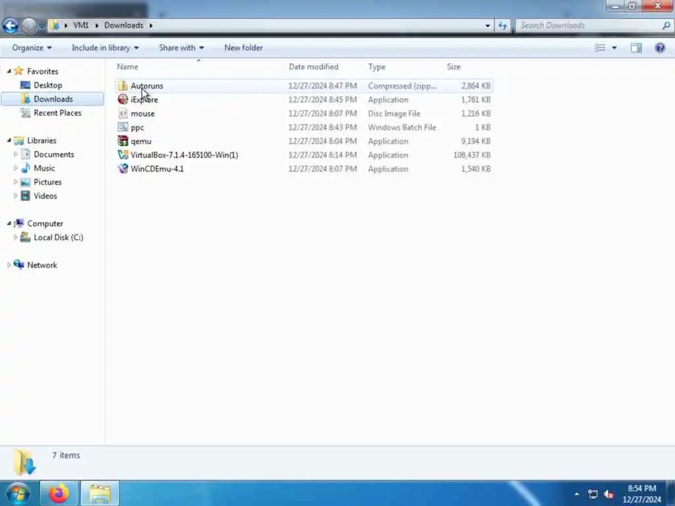Screen dimensions: 675x506
Task: Click the Windows Explorer taskbar button
Action: (100, 493)
